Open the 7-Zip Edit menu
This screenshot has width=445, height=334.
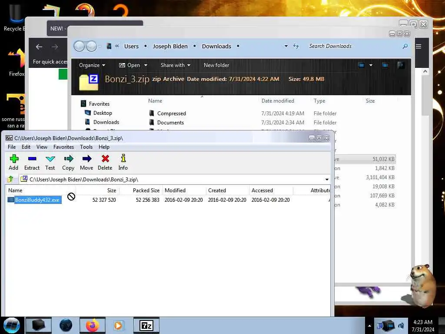(x=26, y=147)
